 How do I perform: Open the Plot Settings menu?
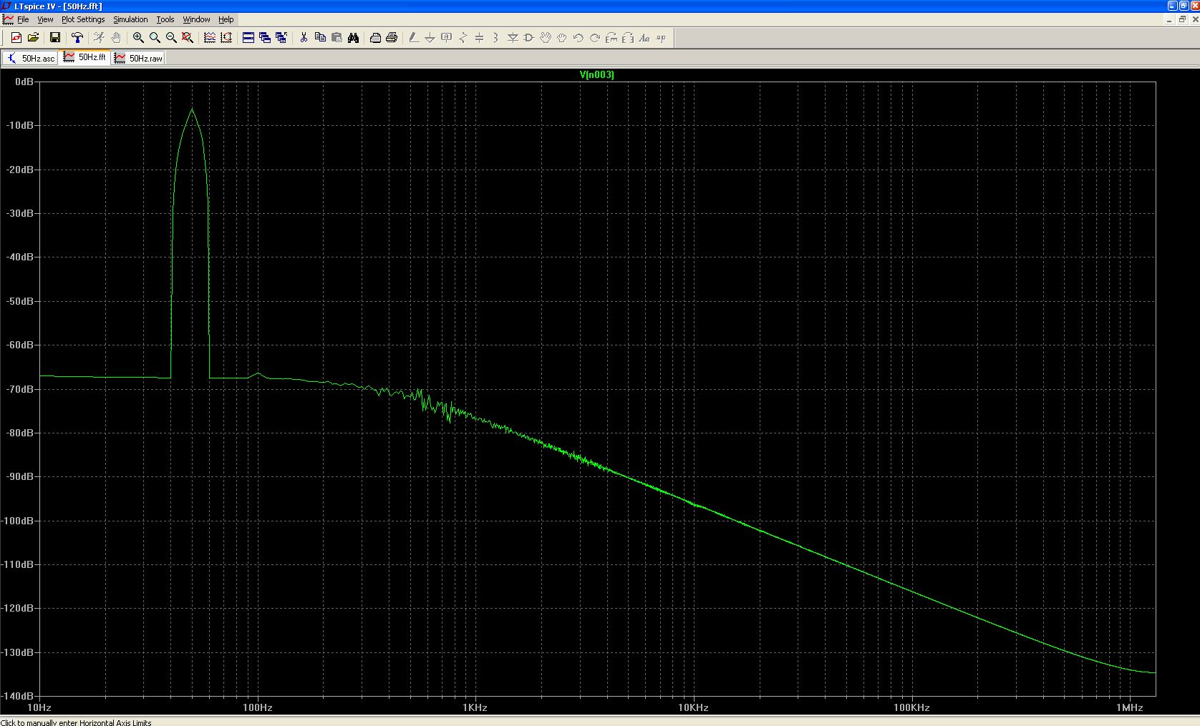click(x=83, y=19)
